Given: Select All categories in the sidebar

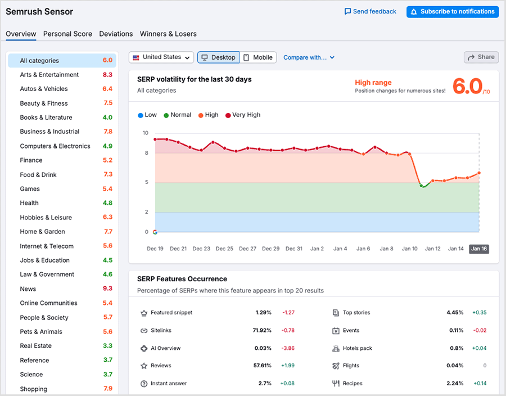Looking at the screenshot, I should coord(62,61).
